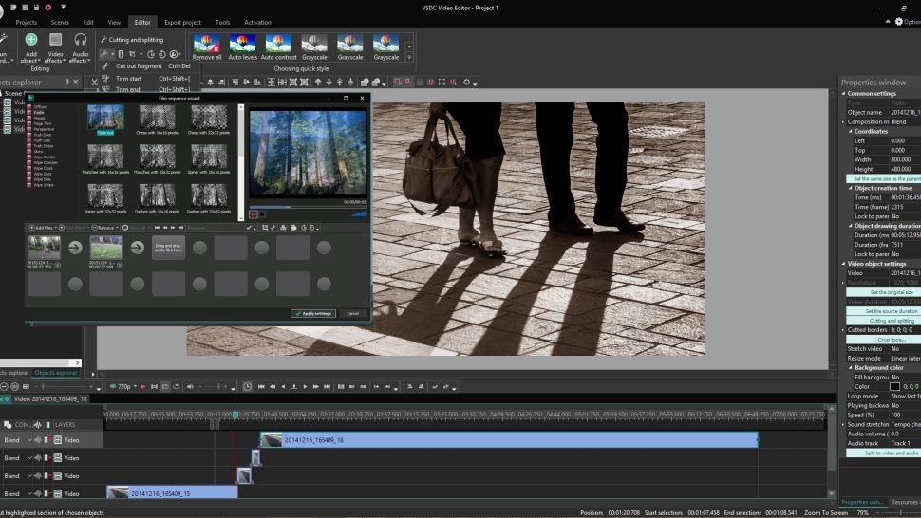Open the Export project tab
Viewport: 921px width, 518px height.
click(182, 21)
